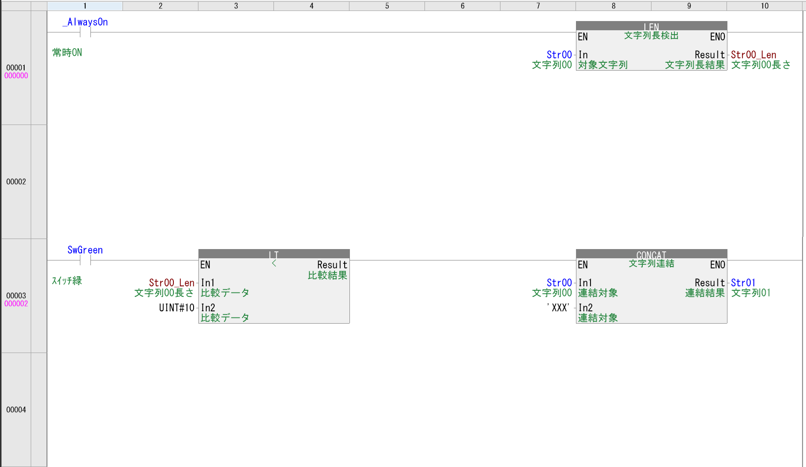This screenshot has height=467, width=806.
Task: Select column header 10
Action: (x=764, y=6)
